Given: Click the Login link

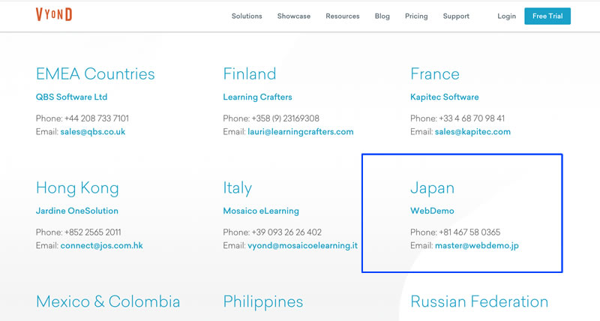Looking at the screenshot, I should coord(507,16).
